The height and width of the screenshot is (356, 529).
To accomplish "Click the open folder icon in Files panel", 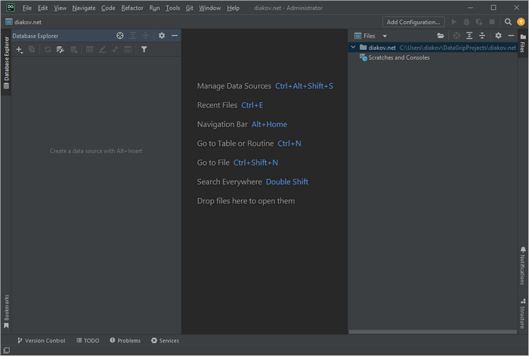I will point(441,36).
